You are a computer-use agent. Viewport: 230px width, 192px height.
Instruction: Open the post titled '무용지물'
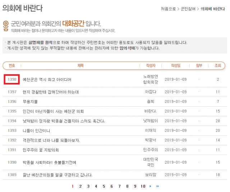30,102
